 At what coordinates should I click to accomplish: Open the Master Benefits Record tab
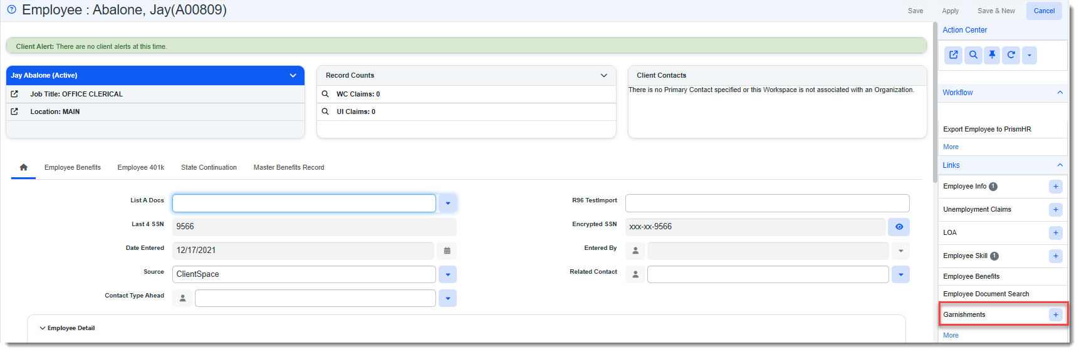click(288, 167)
